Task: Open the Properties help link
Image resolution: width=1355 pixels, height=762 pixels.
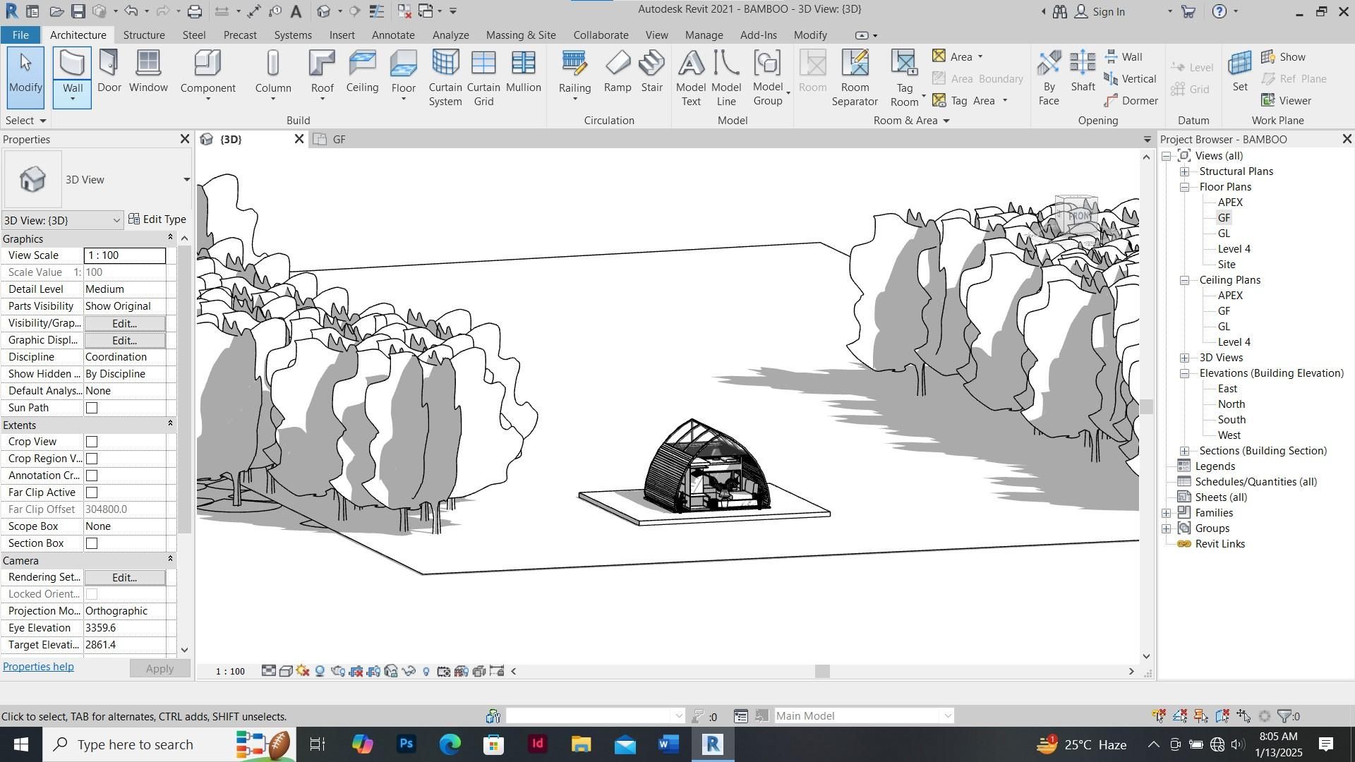Action: point(38,667)
